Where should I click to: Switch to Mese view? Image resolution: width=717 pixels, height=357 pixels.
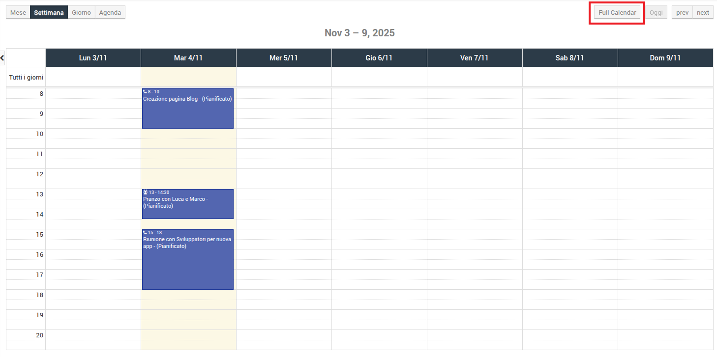(x=18, y=13)
